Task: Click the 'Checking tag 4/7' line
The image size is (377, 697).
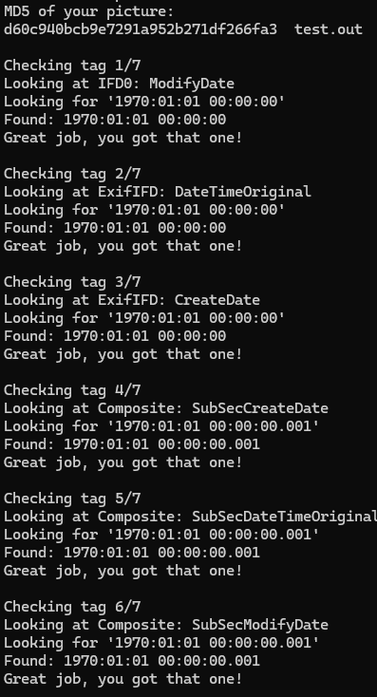Action: click(72, 390)
